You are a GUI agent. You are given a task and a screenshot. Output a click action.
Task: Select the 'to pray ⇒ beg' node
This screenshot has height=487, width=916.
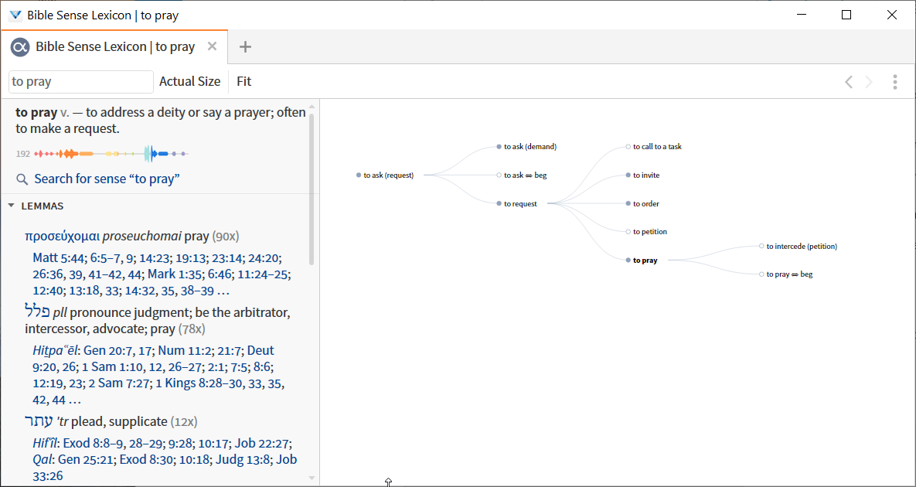tap(789, 274)
